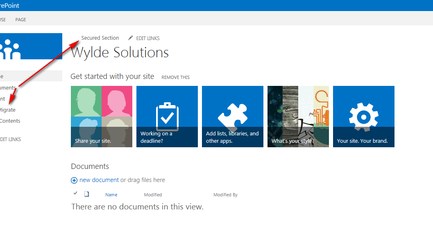Click EDIT LINKS in the top navigation
433x227 pixels.
click(x=148, y=38)
